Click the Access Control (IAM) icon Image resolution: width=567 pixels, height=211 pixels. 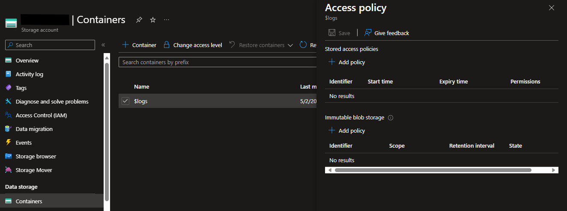point(8,115)
